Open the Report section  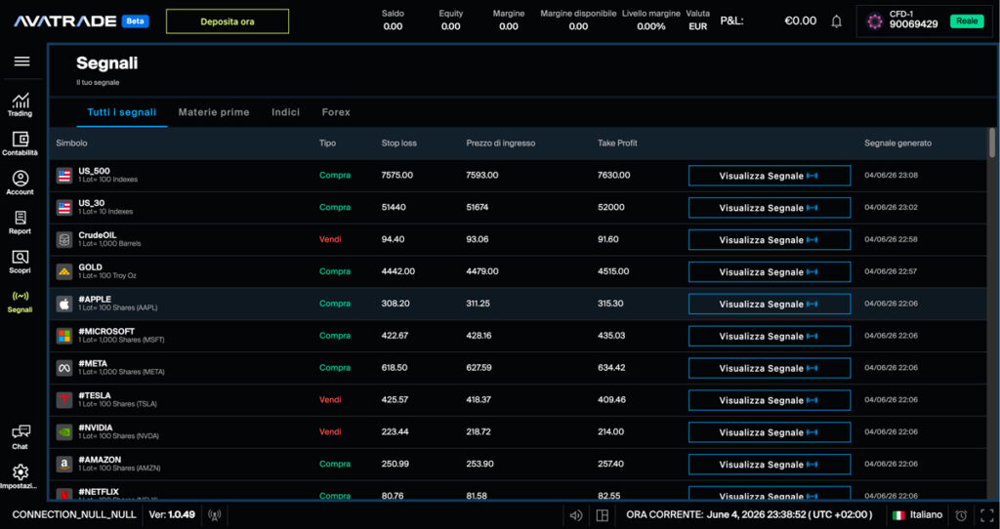pyautogui.click(x=20, y=223)
